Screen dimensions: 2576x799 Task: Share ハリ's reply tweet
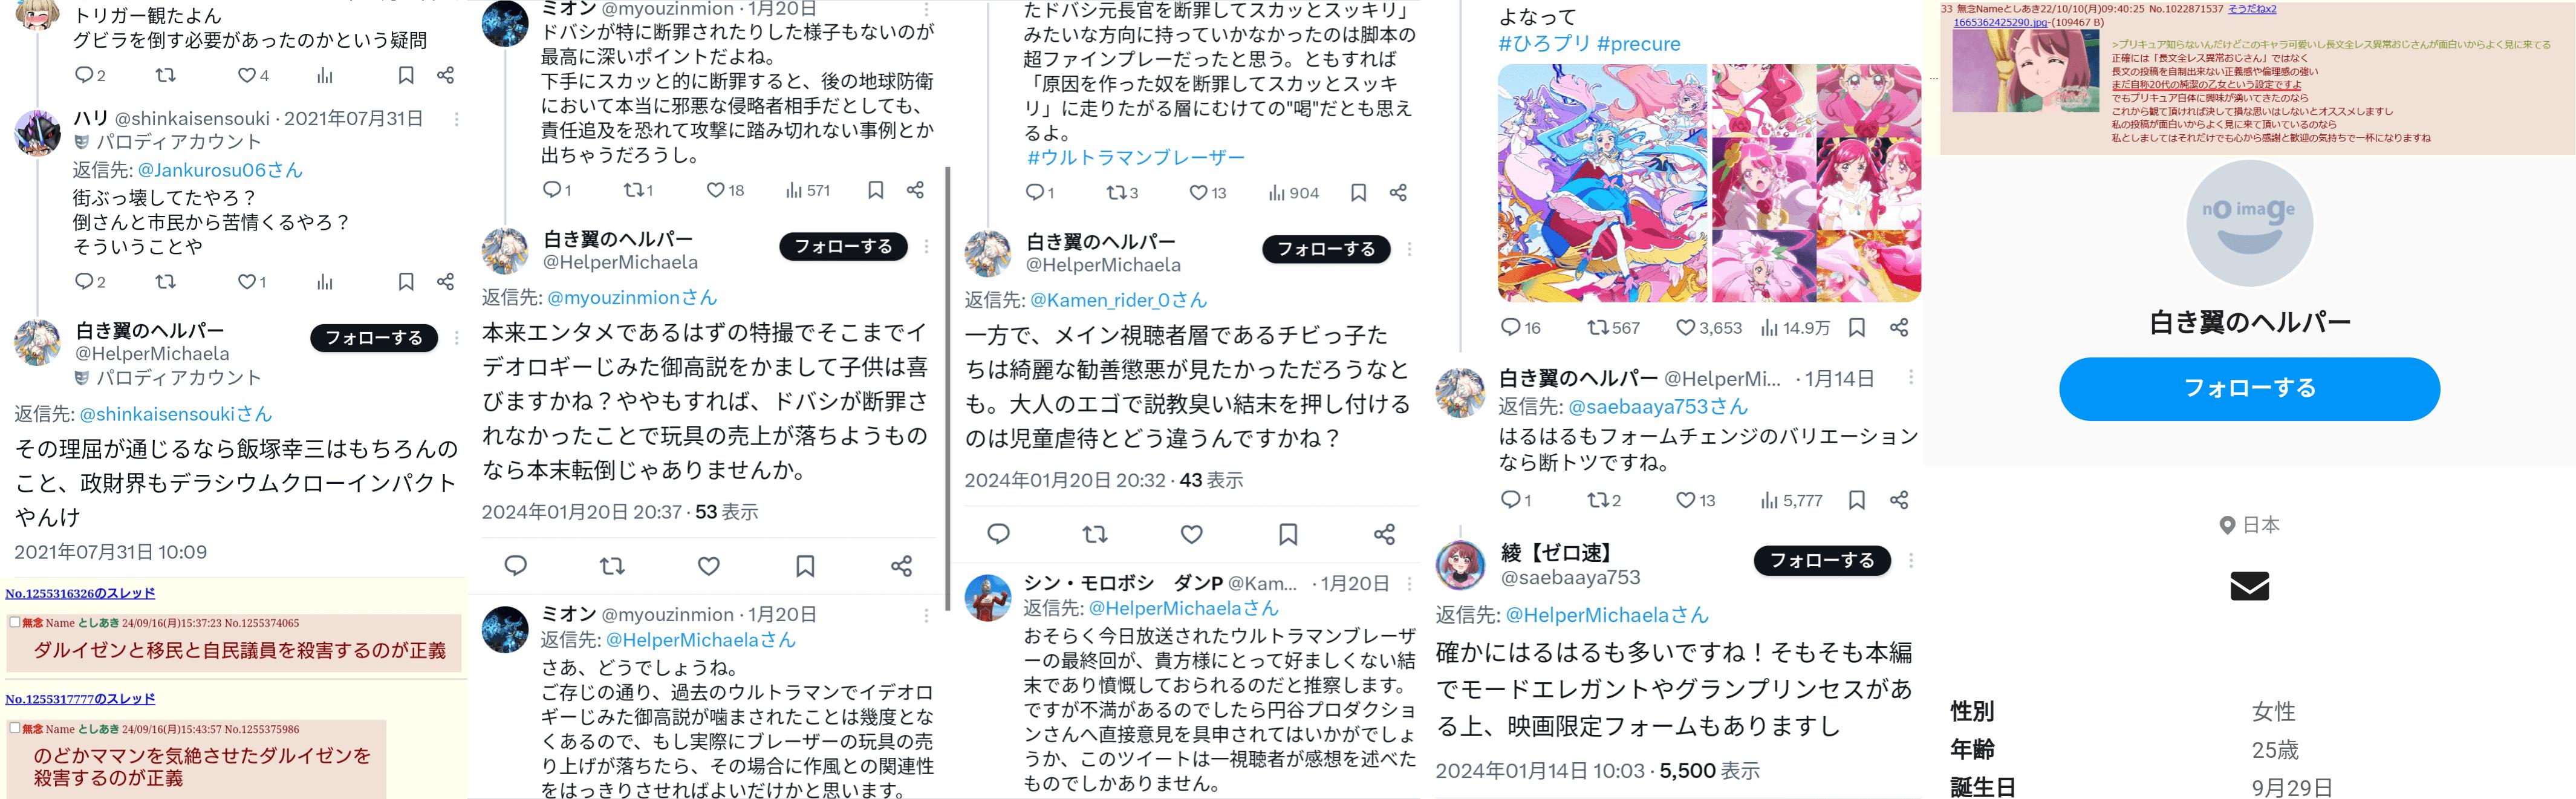click(446, 282)
